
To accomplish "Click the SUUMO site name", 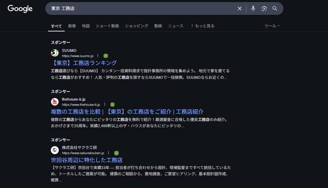I will (69, 50).
